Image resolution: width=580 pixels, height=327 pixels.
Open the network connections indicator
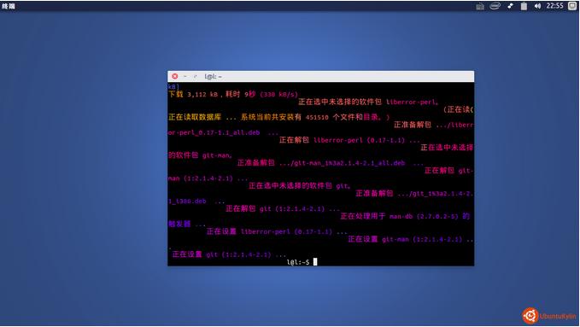511,6
